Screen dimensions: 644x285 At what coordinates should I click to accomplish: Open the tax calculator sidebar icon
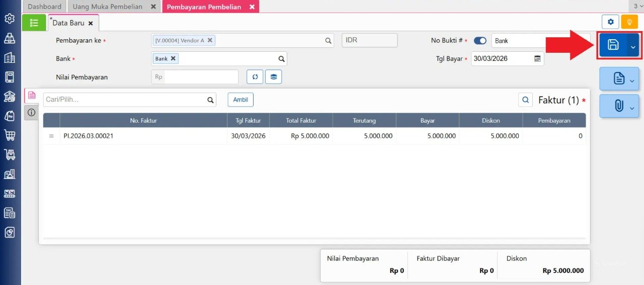pyautogui.click(x=9, y=213)
